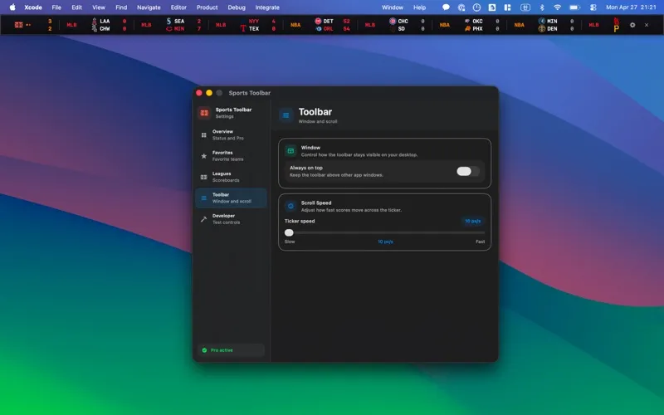The height and width of the screenshot is (415, 664).
Task: Open the View menu
Action: [99, 7]
